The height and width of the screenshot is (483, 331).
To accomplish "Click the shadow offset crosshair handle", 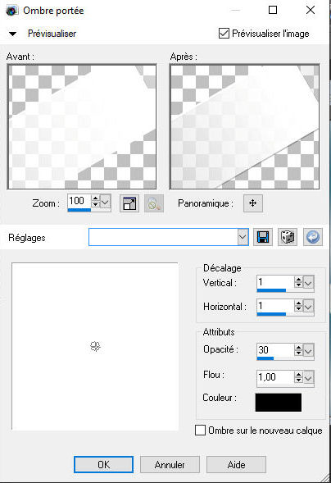I will (95, 347).
